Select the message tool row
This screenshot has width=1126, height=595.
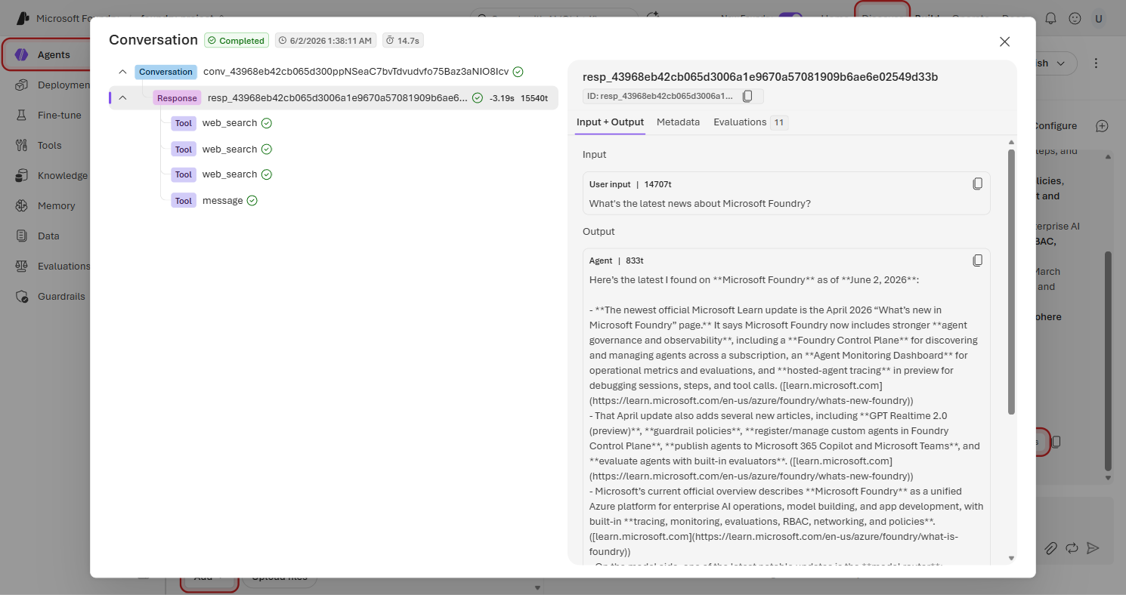click(x=215, y=201)
